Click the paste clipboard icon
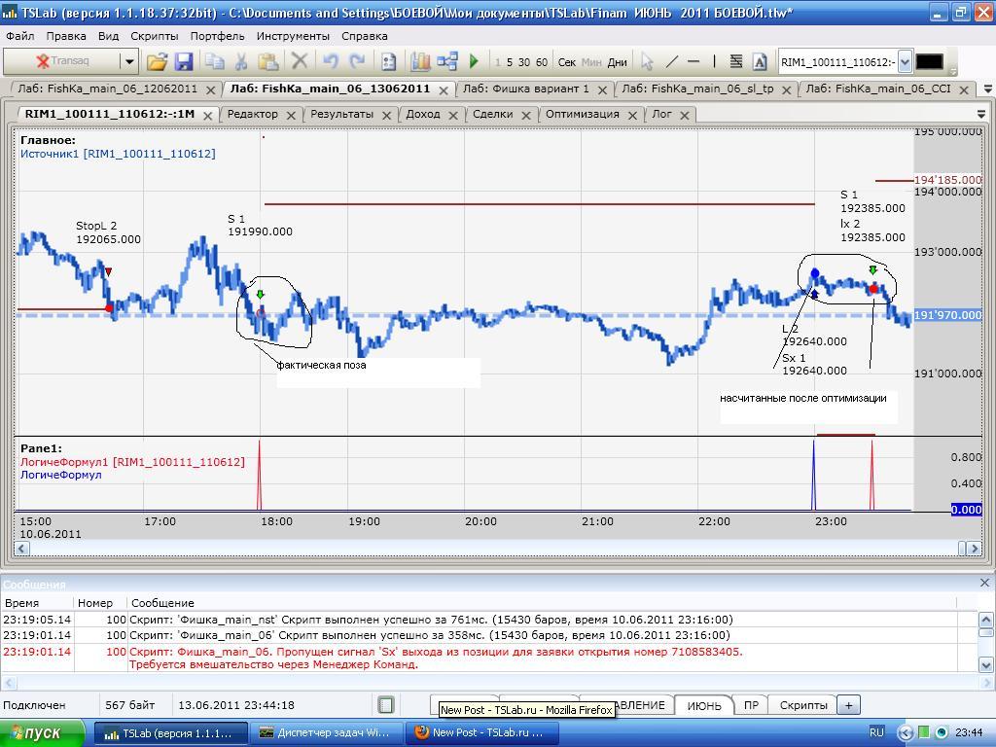 tap(268, 61)
